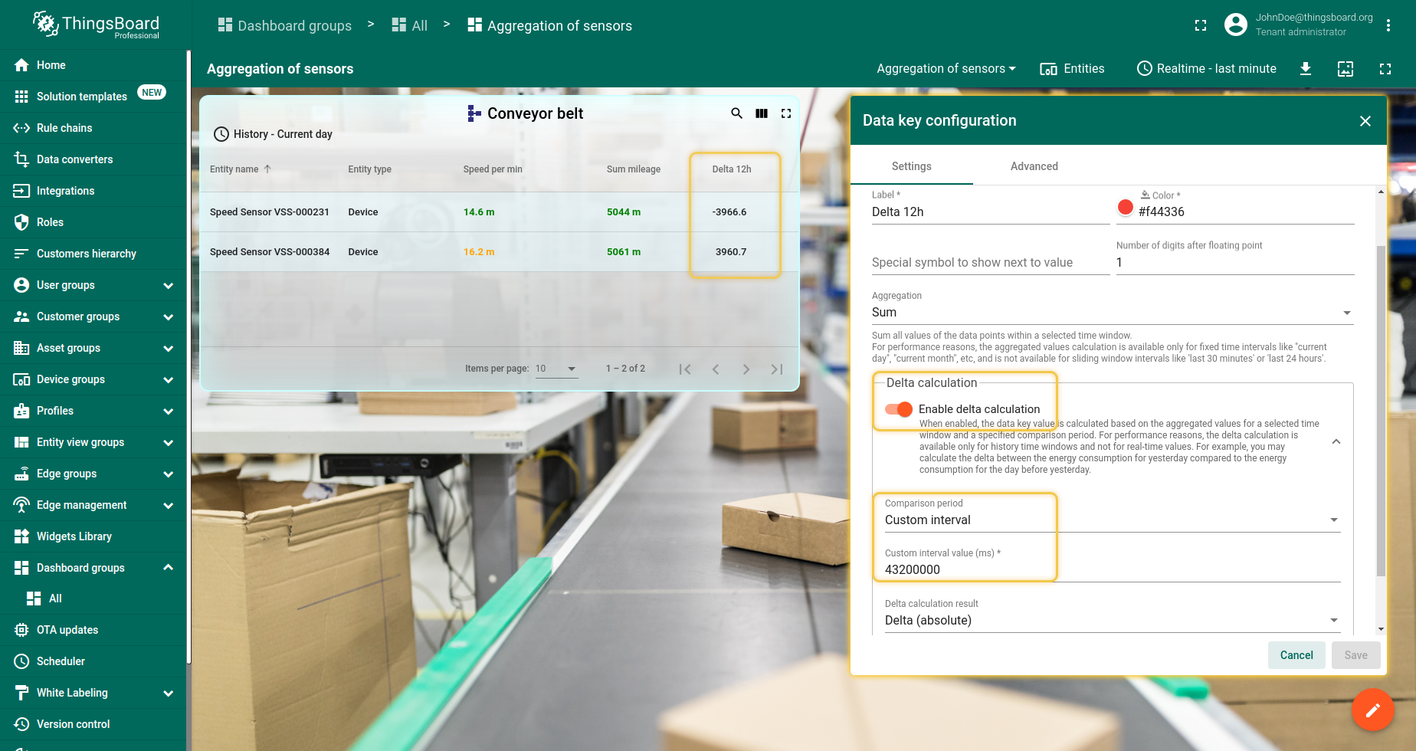Image resolution: width=1416 pixels, height=751 pixels.
Task: Go to previous page in table paginator
Action: 716,369
